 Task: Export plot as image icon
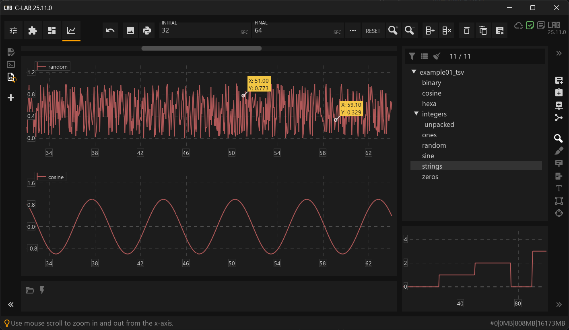pos(130,31)
